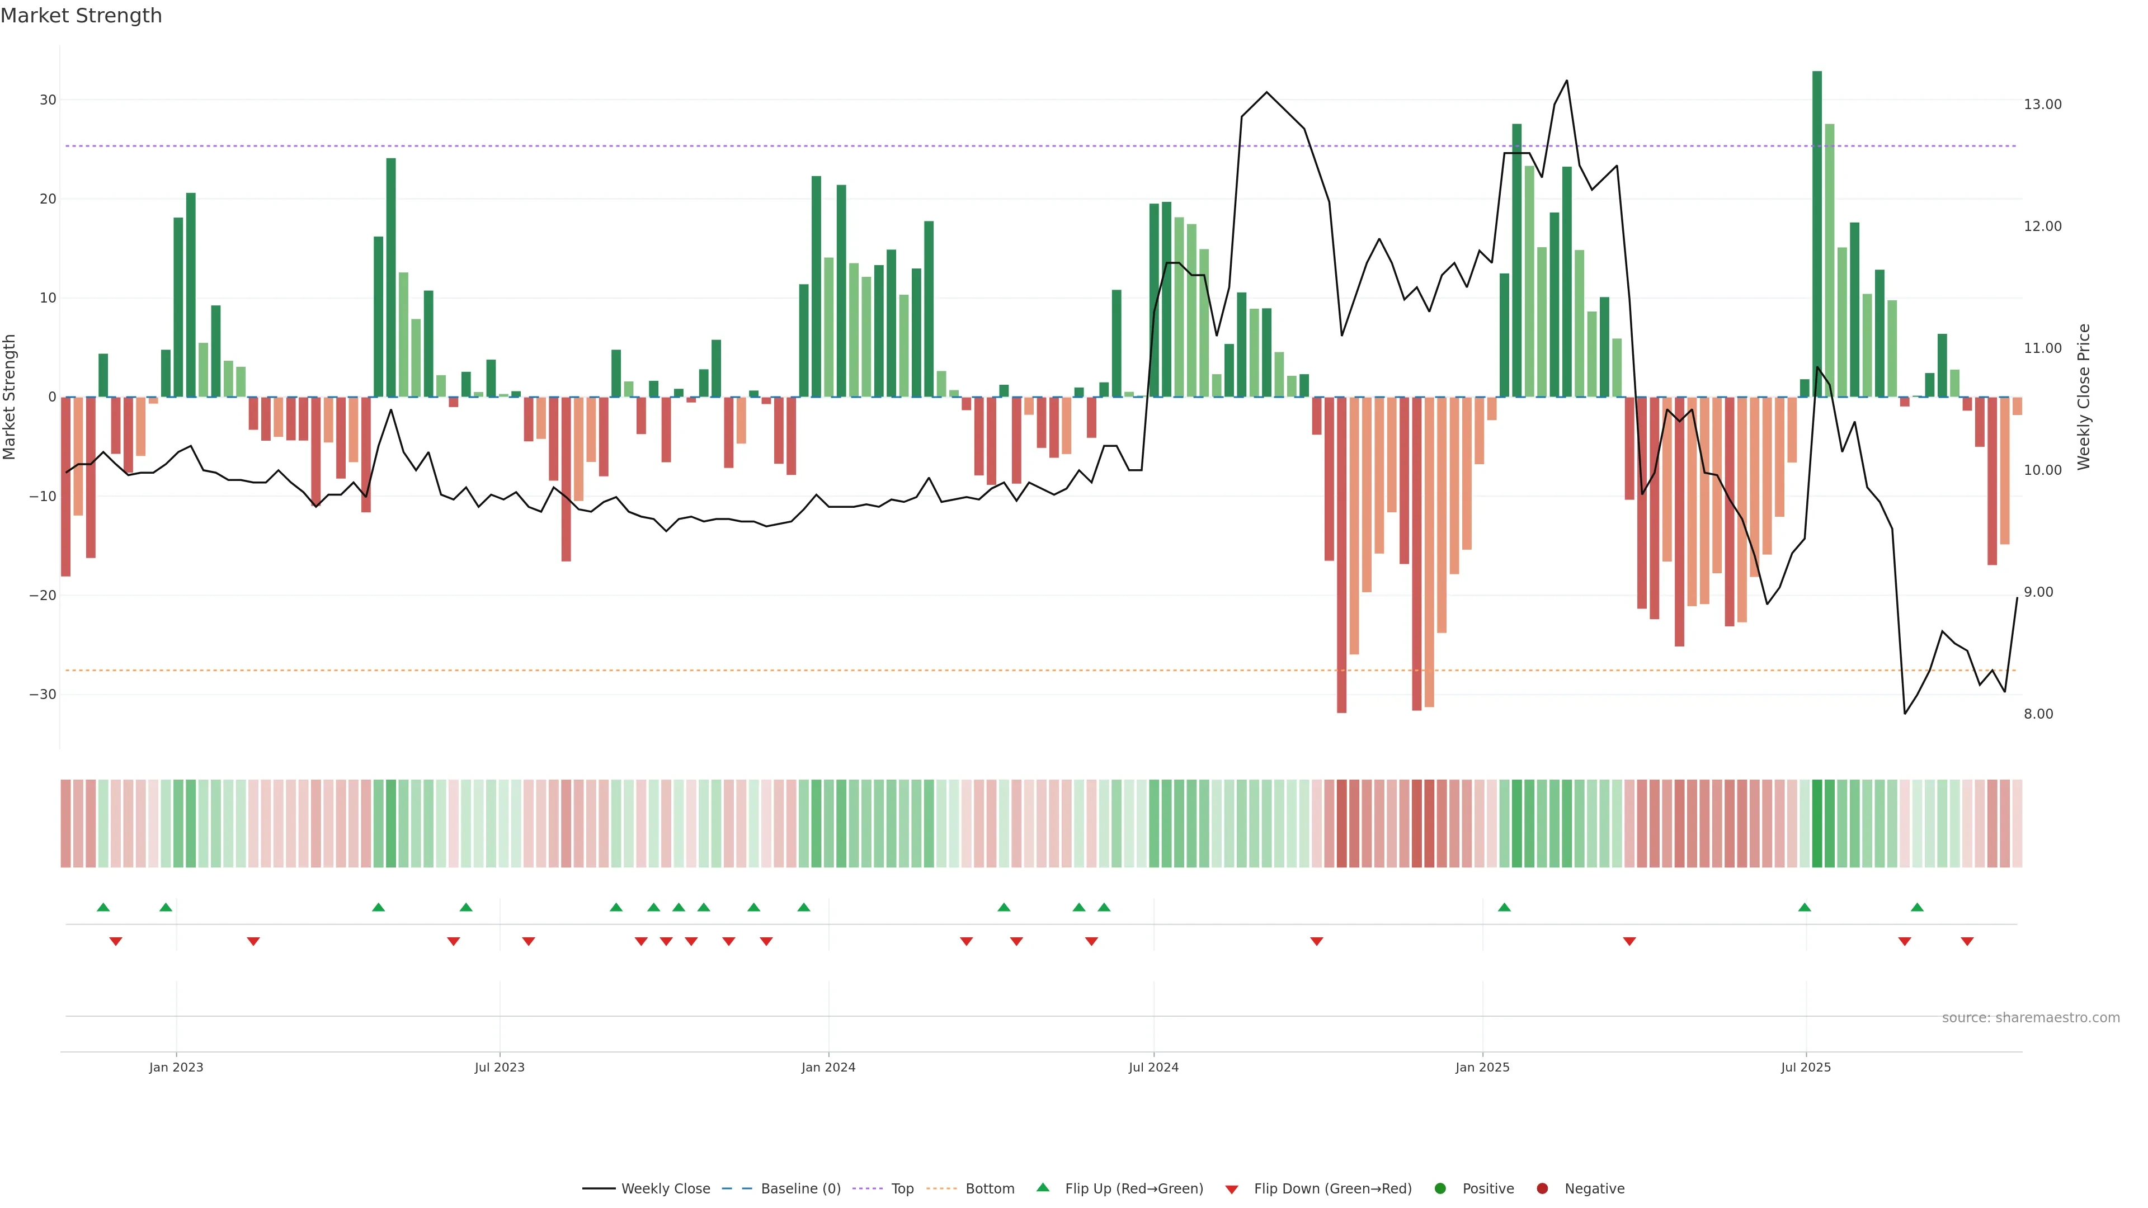Click Flip Up green triangle legend icon

1042,1188
